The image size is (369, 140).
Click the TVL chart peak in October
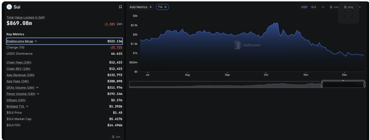(x=276, y=23)
